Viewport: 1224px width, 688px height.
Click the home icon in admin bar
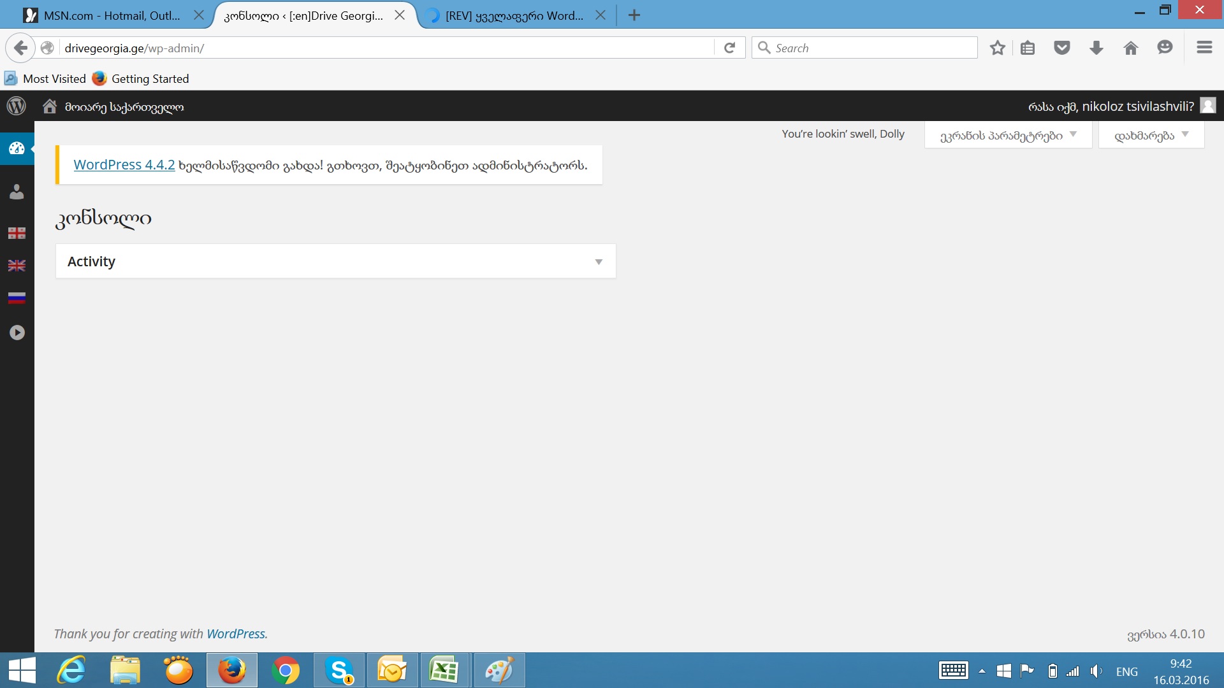(50, 106)
